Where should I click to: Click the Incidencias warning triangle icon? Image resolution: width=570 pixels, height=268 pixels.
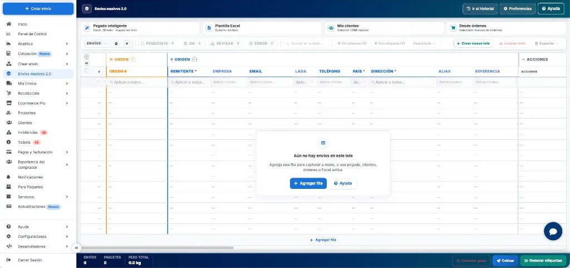tap(9, 133)
